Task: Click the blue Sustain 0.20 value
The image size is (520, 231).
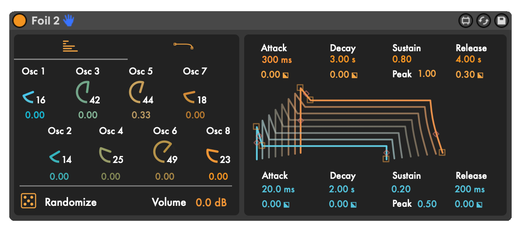Action: tap(401, 189)
